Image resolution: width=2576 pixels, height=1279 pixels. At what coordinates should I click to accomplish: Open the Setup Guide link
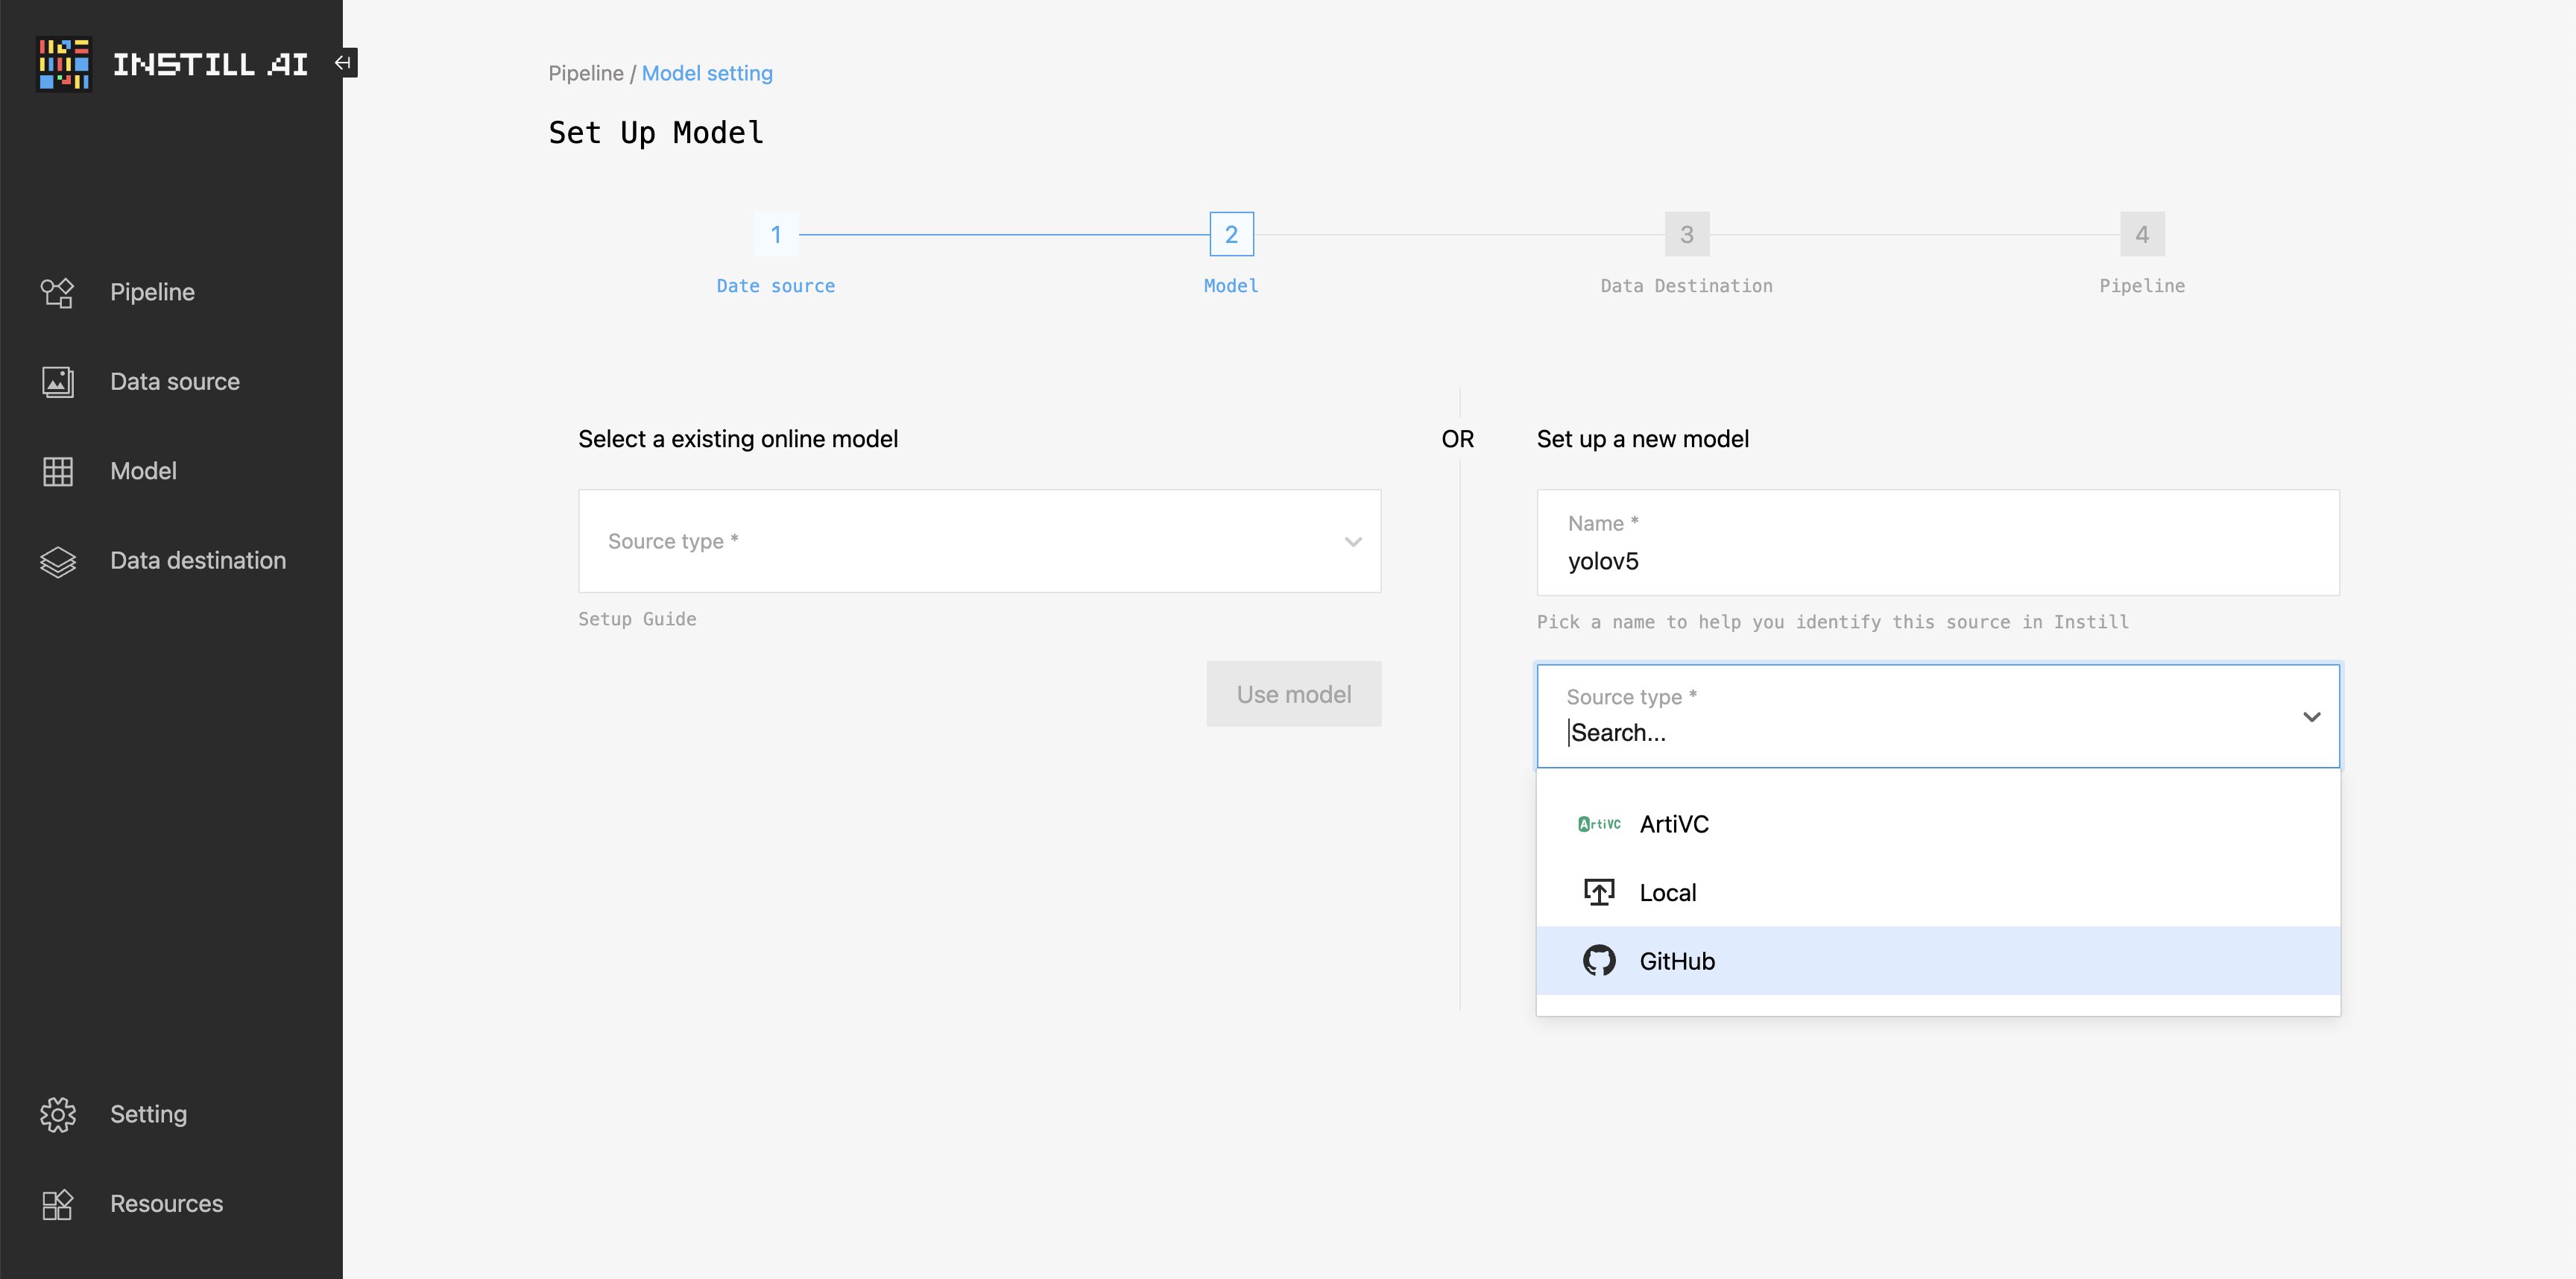[x=637, y=619]
